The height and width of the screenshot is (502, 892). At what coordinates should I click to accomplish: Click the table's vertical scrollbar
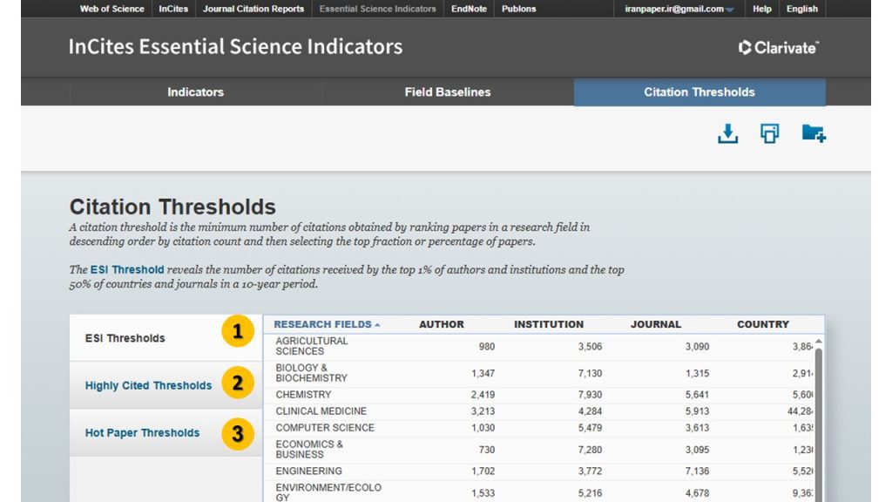[819, 424]
